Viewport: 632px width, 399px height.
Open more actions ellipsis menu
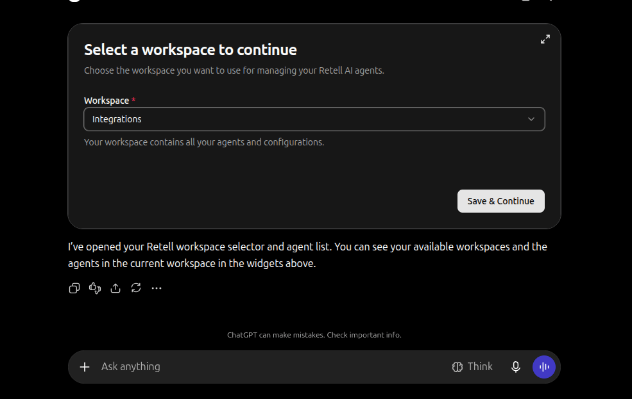click(x=157, y=288)
